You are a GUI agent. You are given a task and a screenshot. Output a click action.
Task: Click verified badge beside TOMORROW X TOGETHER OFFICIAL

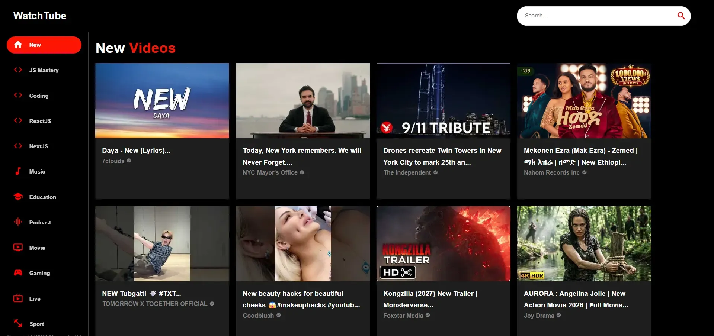[x=212, y=303]
